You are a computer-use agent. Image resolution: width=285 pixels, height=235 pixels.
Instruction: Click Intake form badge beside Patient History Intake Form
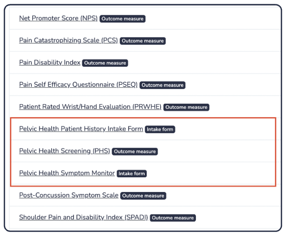click(160, 129)
